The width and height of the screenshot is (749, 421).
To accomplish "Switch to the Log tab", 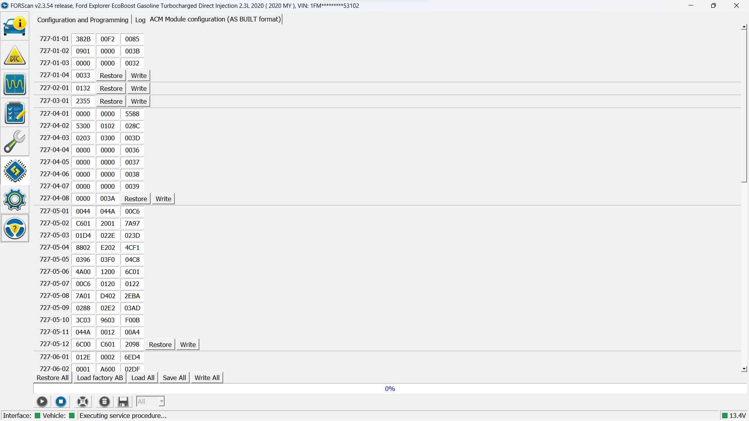I will pos(140,20).
